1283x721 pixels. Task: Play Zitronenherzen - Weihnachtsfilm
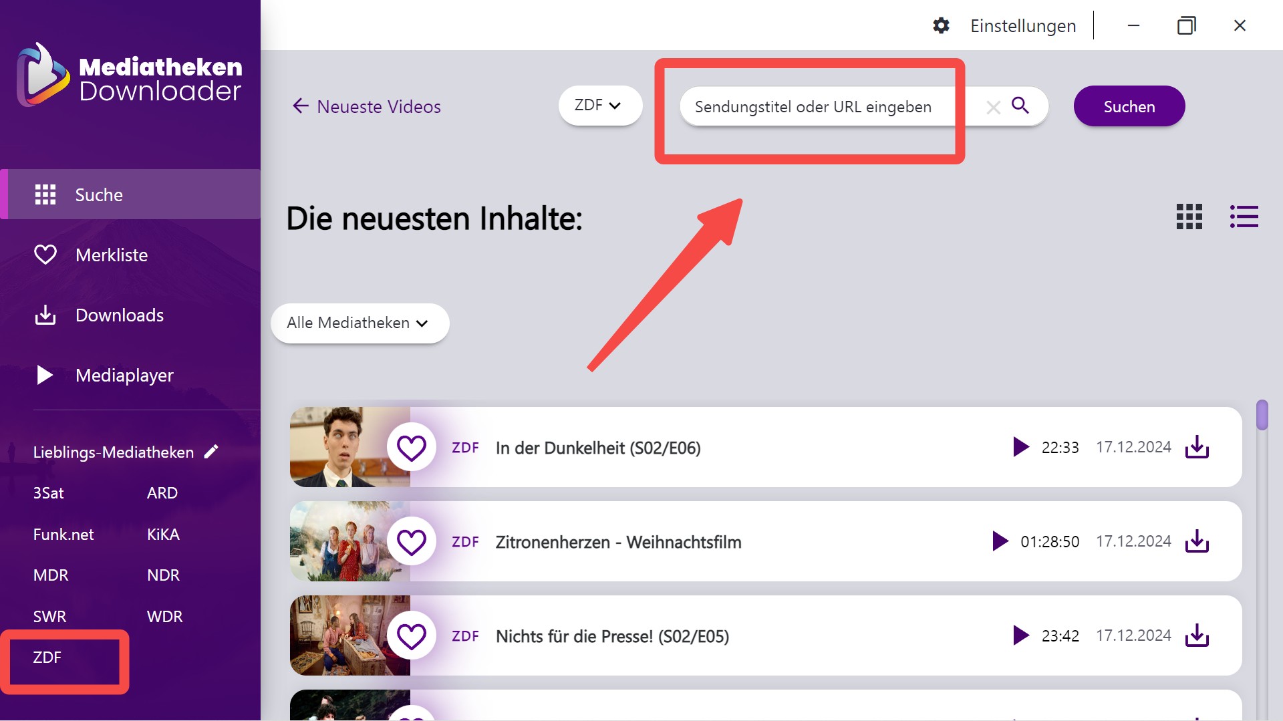point(1000,541)
